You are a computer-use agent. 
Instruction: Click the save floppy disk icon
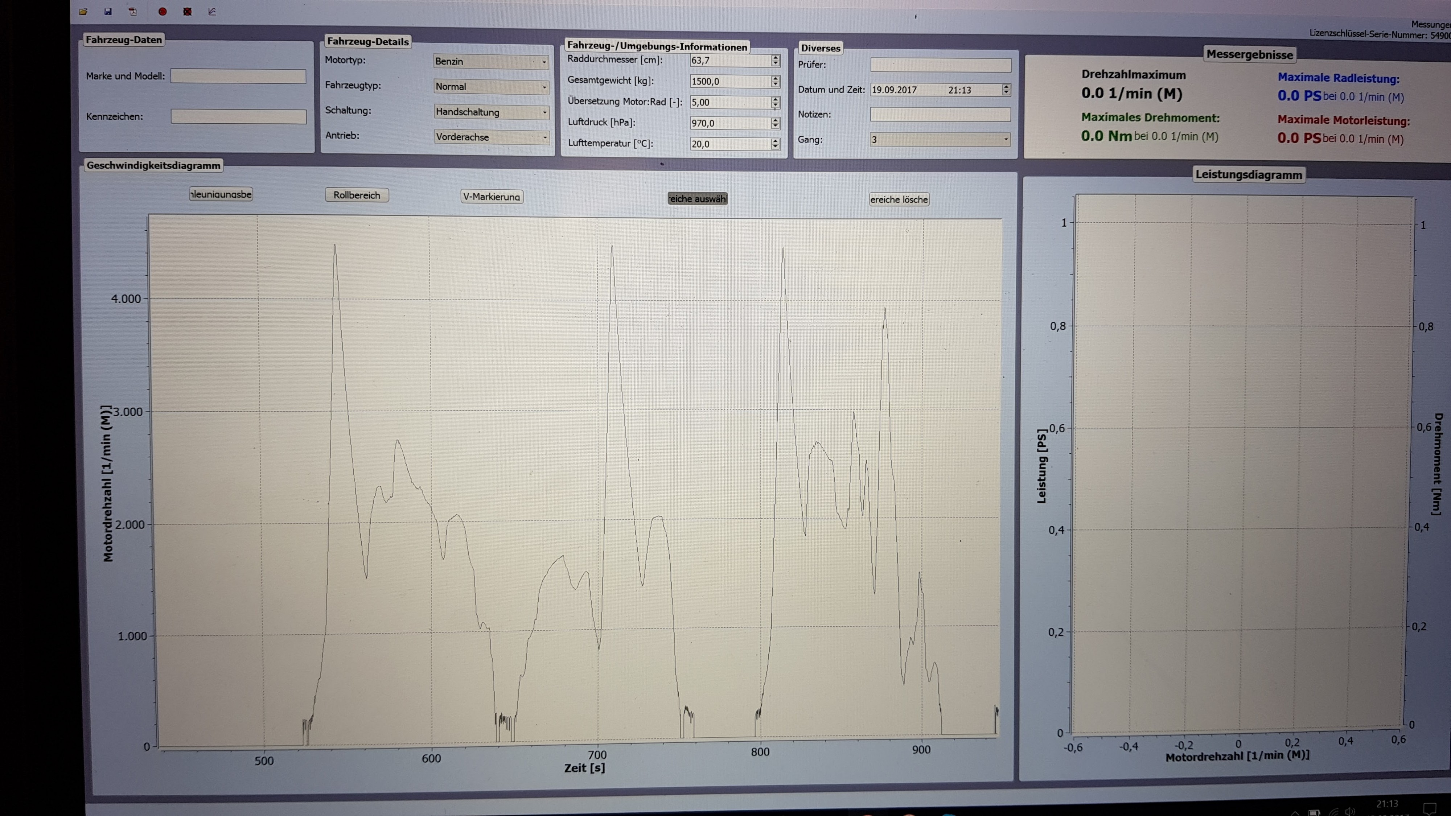[108, 11]
